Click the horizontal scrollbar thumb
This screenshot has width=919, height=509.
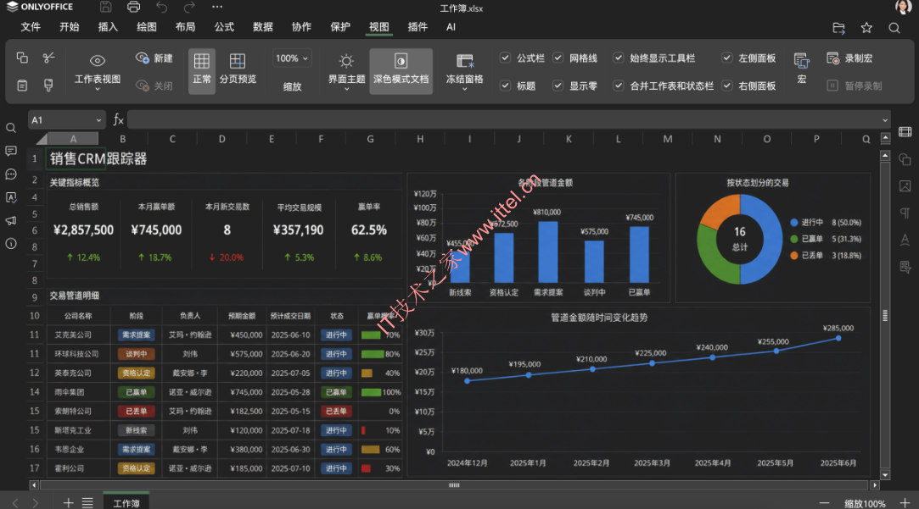(x=454, y=485)
